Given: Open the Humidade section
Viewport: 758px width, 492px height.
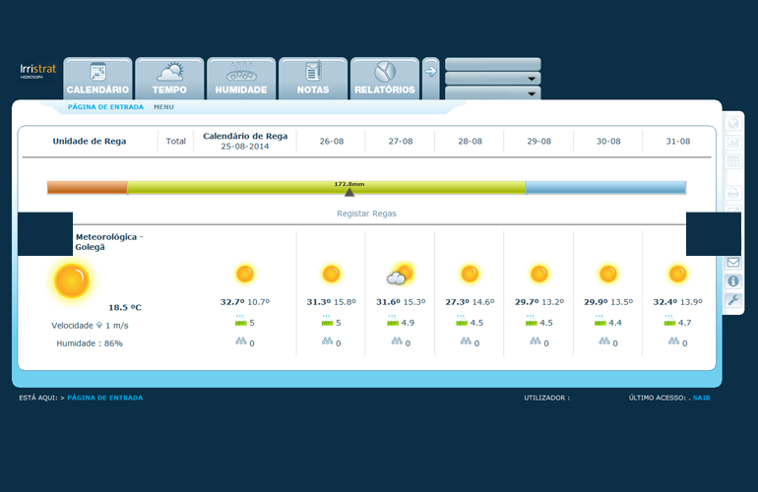Looking at the screenshot, I should (241, 78).
